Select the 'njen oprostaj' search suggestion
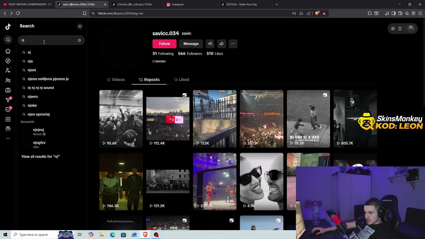Viewport: 425px width, 239px height. pyautogui.click(x=51, y=114)
